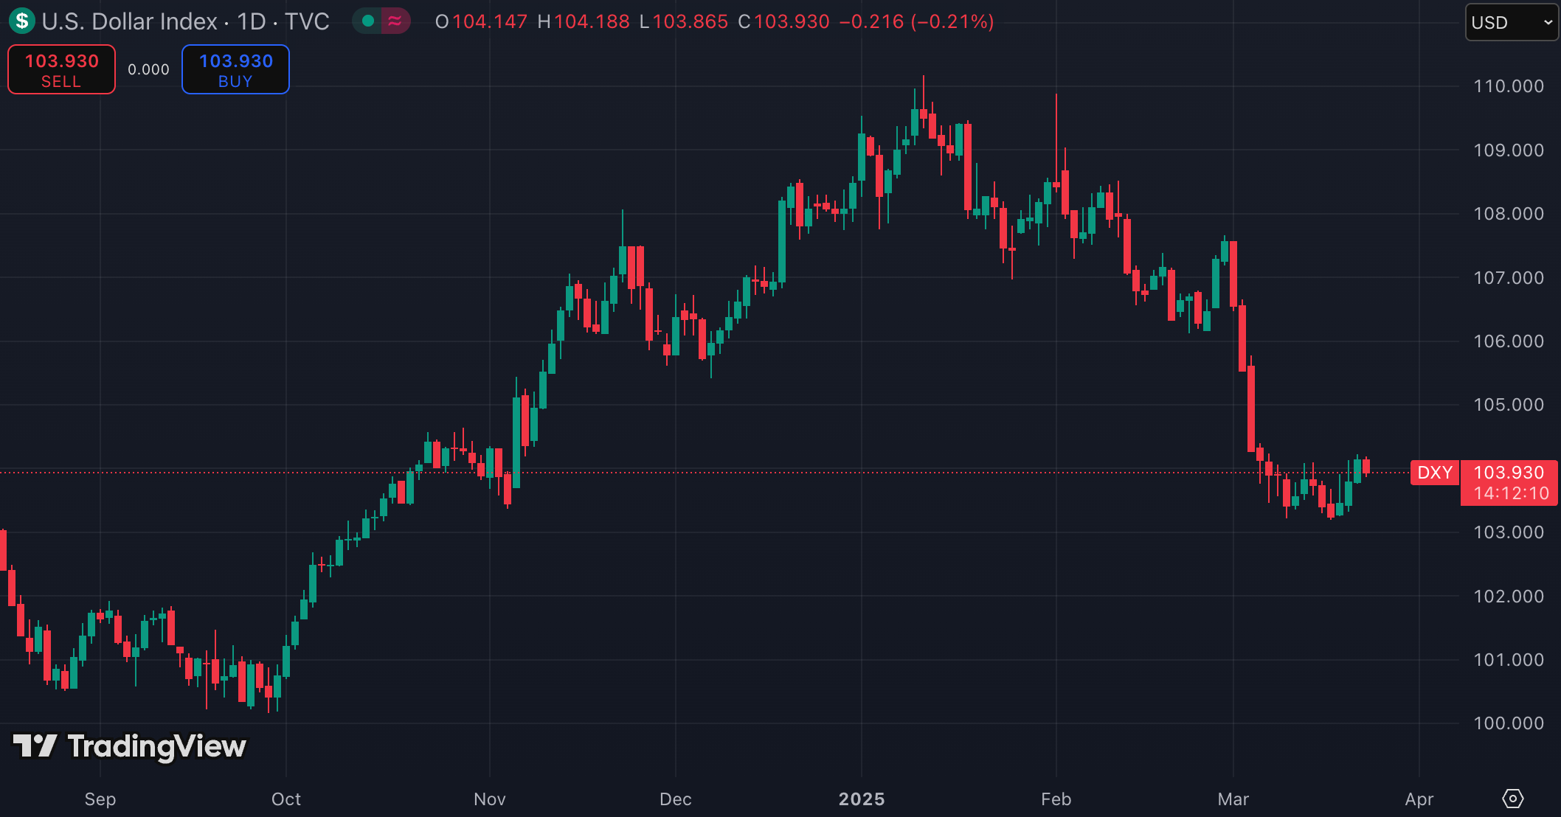Screen dimensions: 1561x817
Task: Click the open value 104.147
Action: (x=490, y=21)
